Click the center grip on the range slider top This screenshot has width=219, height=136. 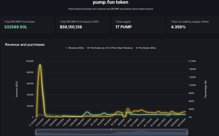pos(112,129)
